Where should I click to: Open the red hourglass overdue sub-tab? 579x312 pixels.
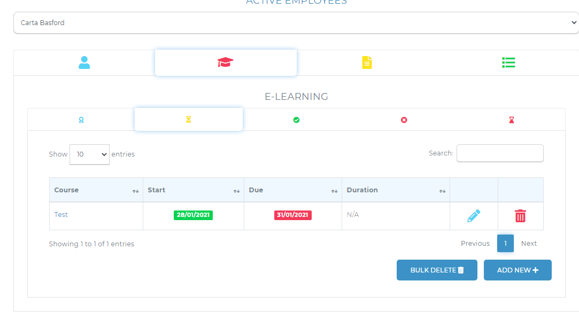coord(512,120)
